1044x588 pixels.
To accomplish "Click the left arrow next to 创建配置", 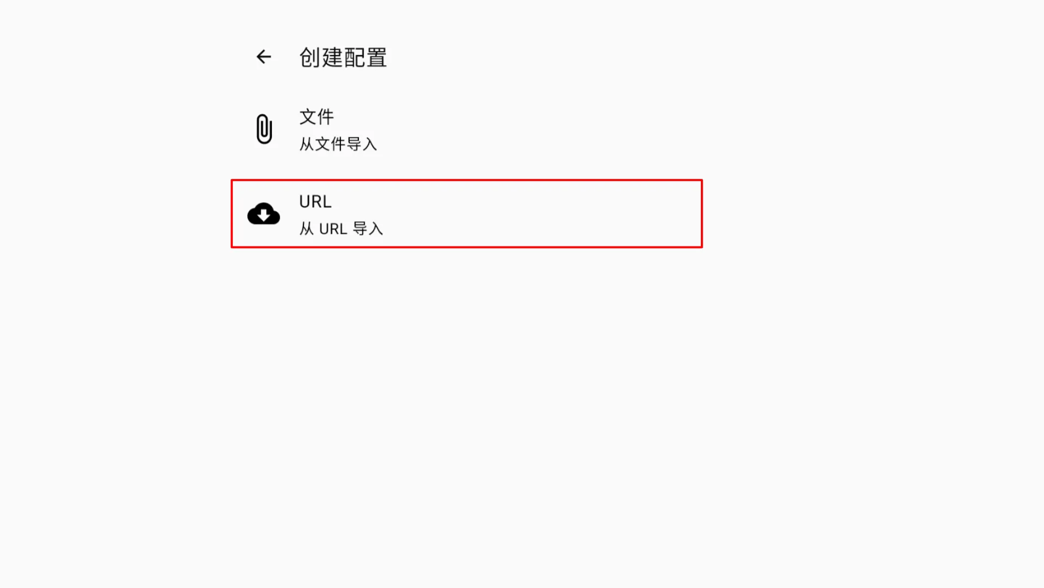I will click(x=264, y=57).
